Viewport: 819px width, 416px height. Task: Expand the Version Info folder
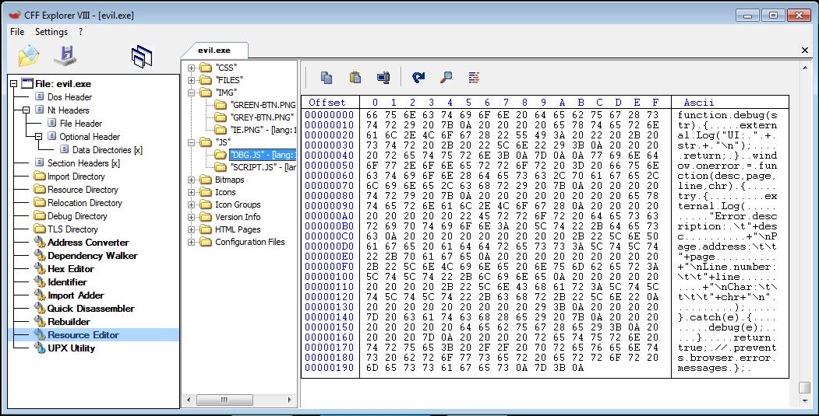191,217
